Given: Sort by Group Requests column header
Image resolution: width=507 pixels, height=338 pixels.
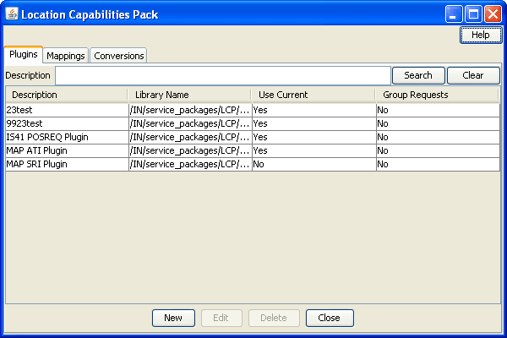Looking at the screenshot, I should point(438,95).
